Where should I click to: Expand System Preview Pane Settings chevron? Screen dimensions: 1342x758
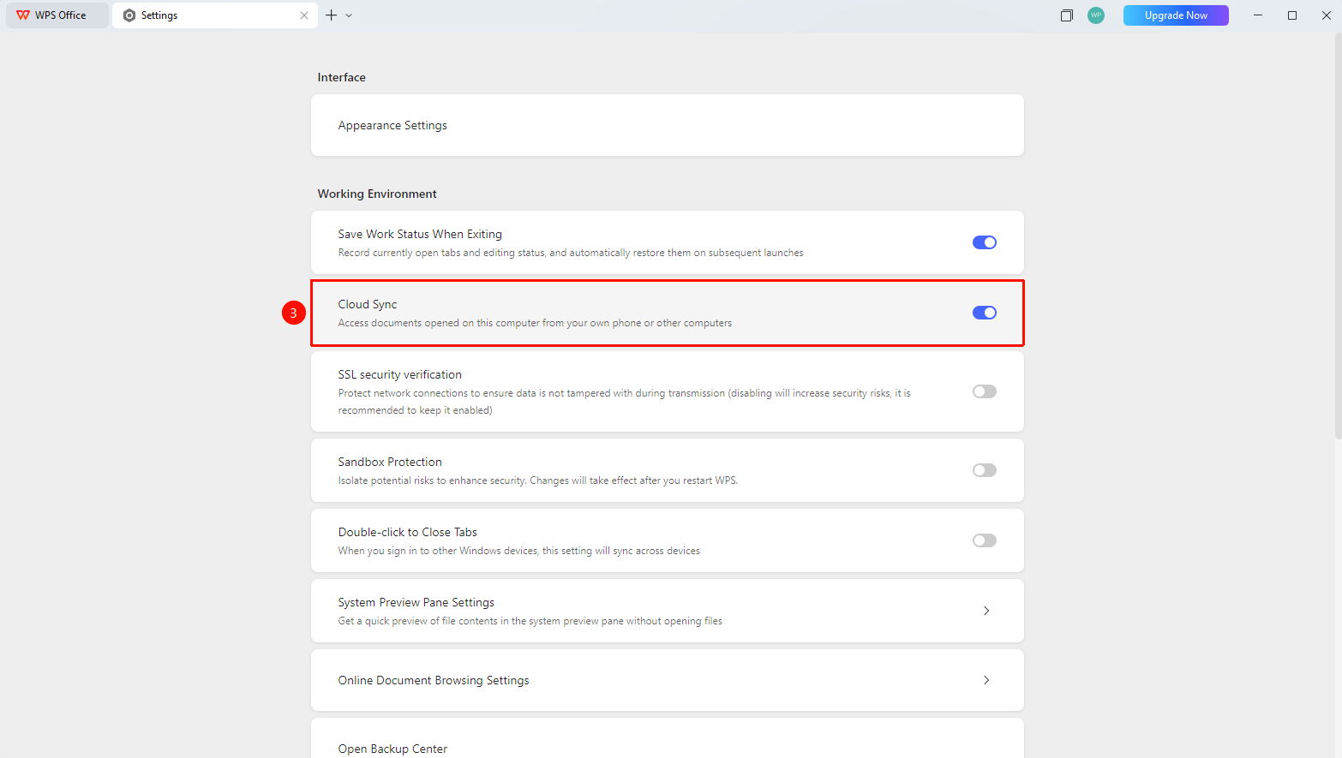tap(986, 611)
